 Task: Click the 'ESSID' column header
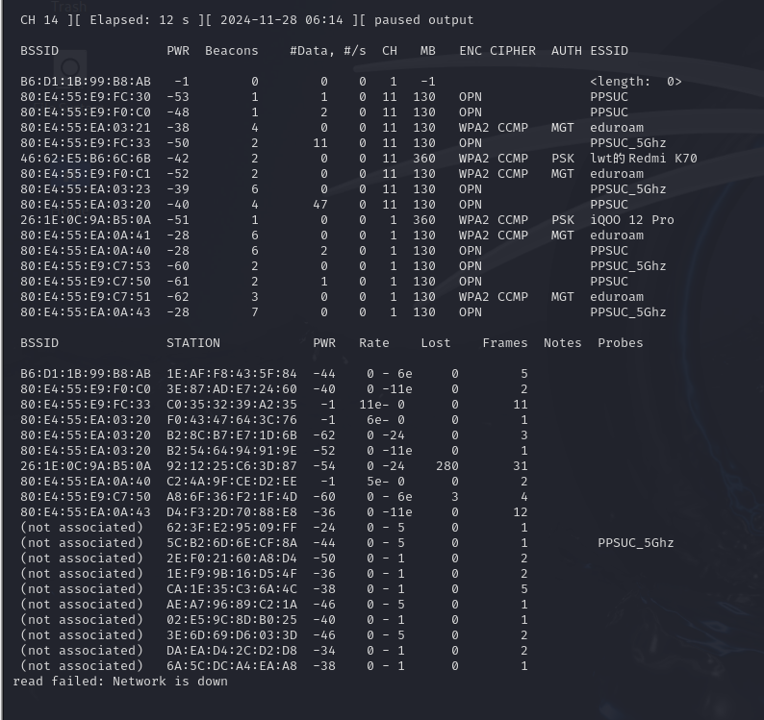tap(609, 51)
